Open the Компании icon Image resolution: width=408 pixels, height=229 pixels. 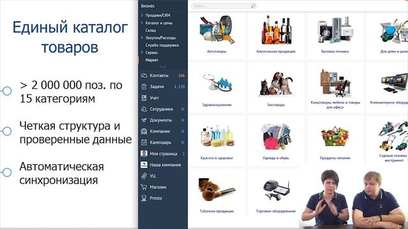coord(144,132)
